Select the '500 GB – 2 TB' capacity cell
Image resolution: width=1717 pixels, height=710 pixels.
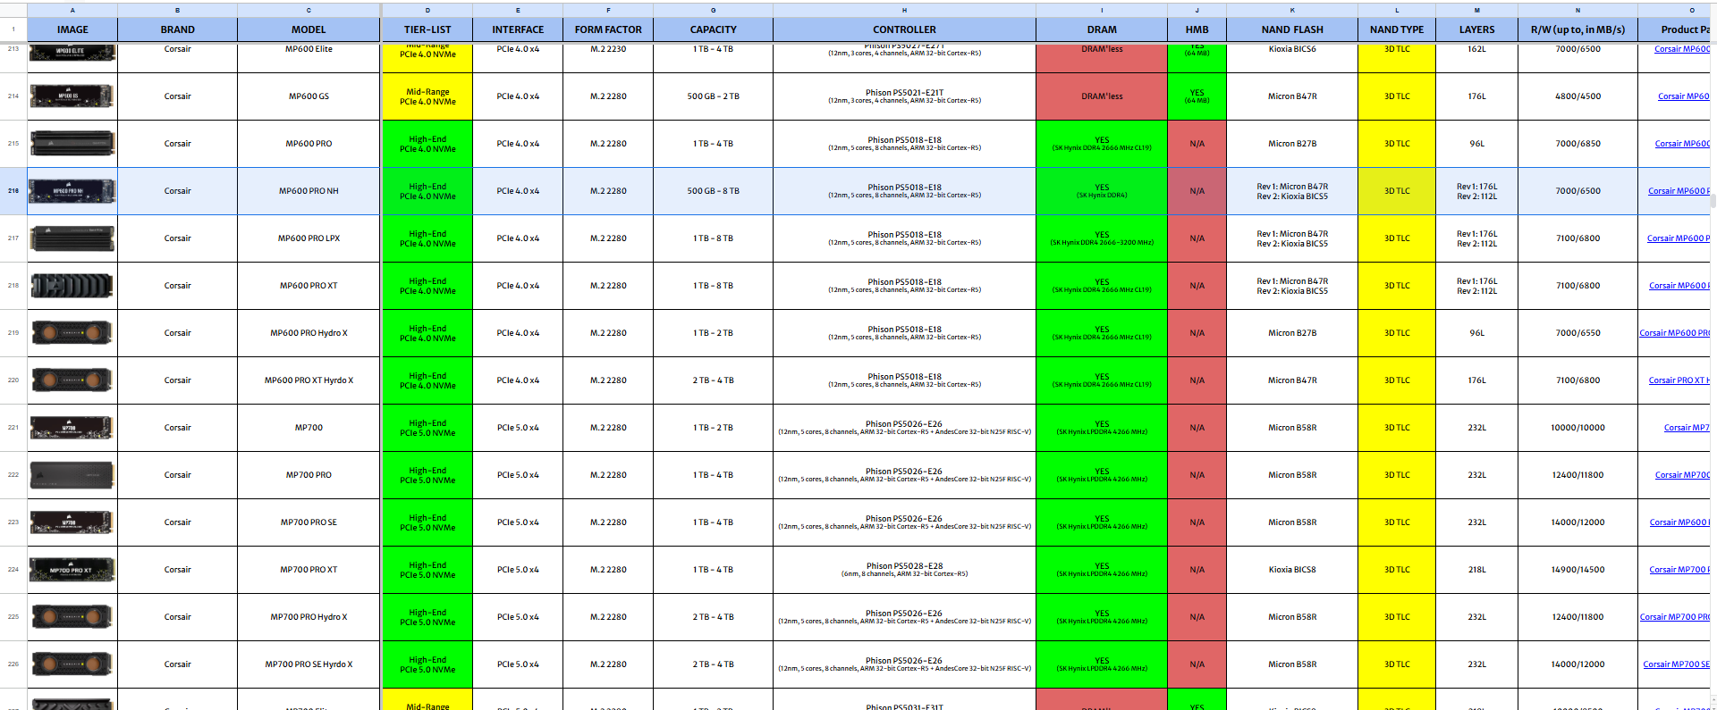(x=713, y=96)
